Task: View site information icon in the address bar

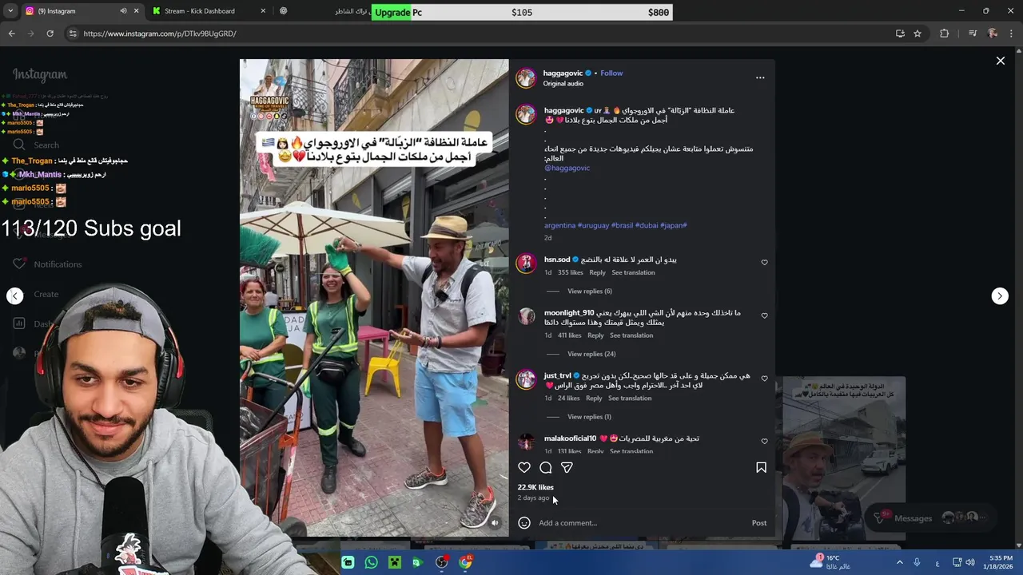Action: [x=73, y=34]
